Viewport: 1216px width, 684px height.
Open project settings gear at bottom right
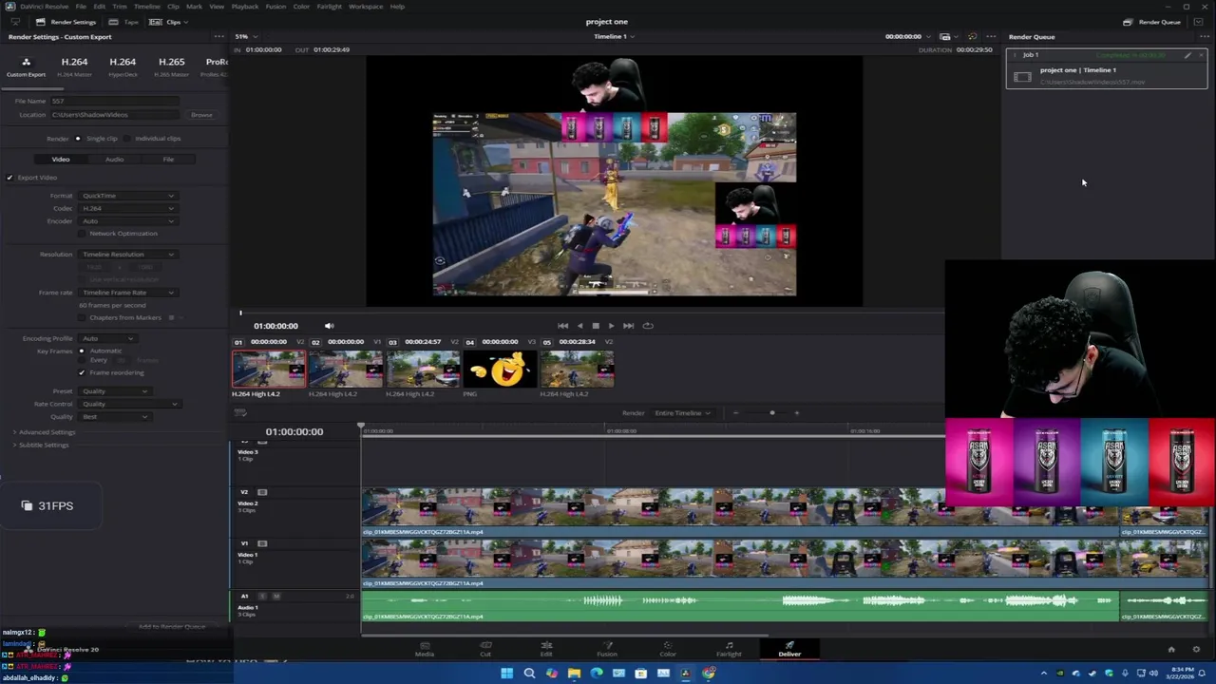click(x=1196, y=650)
